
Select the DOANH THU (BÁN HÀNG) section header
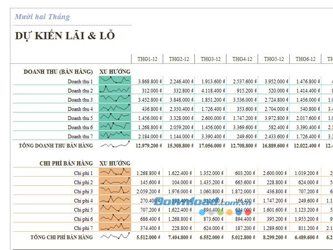[x=58, y=72]
